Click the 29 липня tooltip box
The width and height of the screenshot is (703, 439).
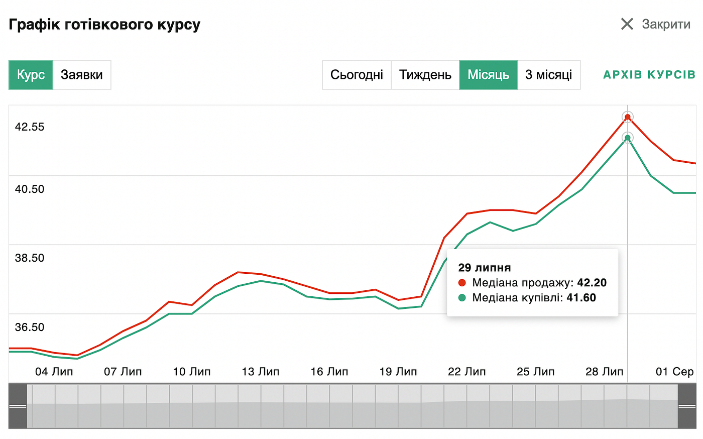pyautogui.click(x=532, y=283)
